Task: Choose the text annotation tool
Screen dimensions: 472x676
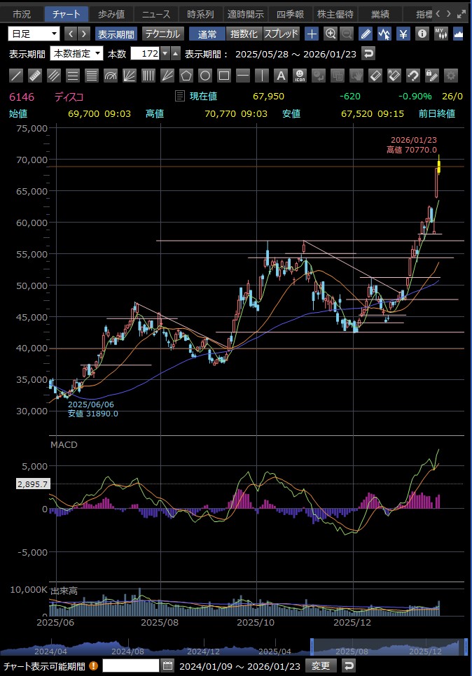Action: [x=281, y=76]
